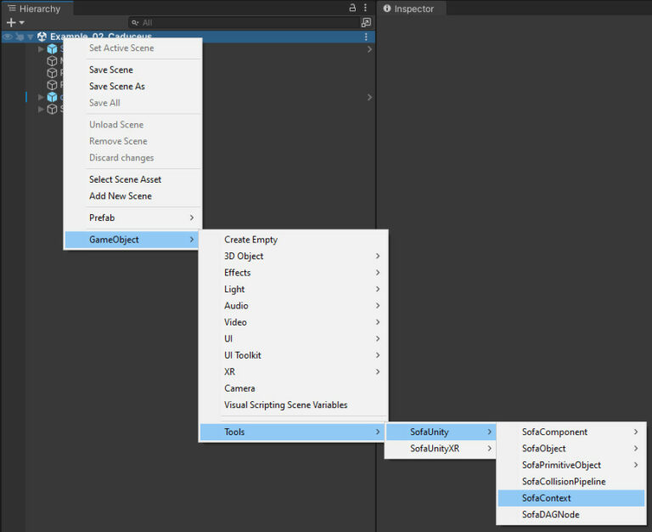Viewport: 652px width, 532px height.
Task: Click the magnifier icon in search field
Action: (136, 23)
